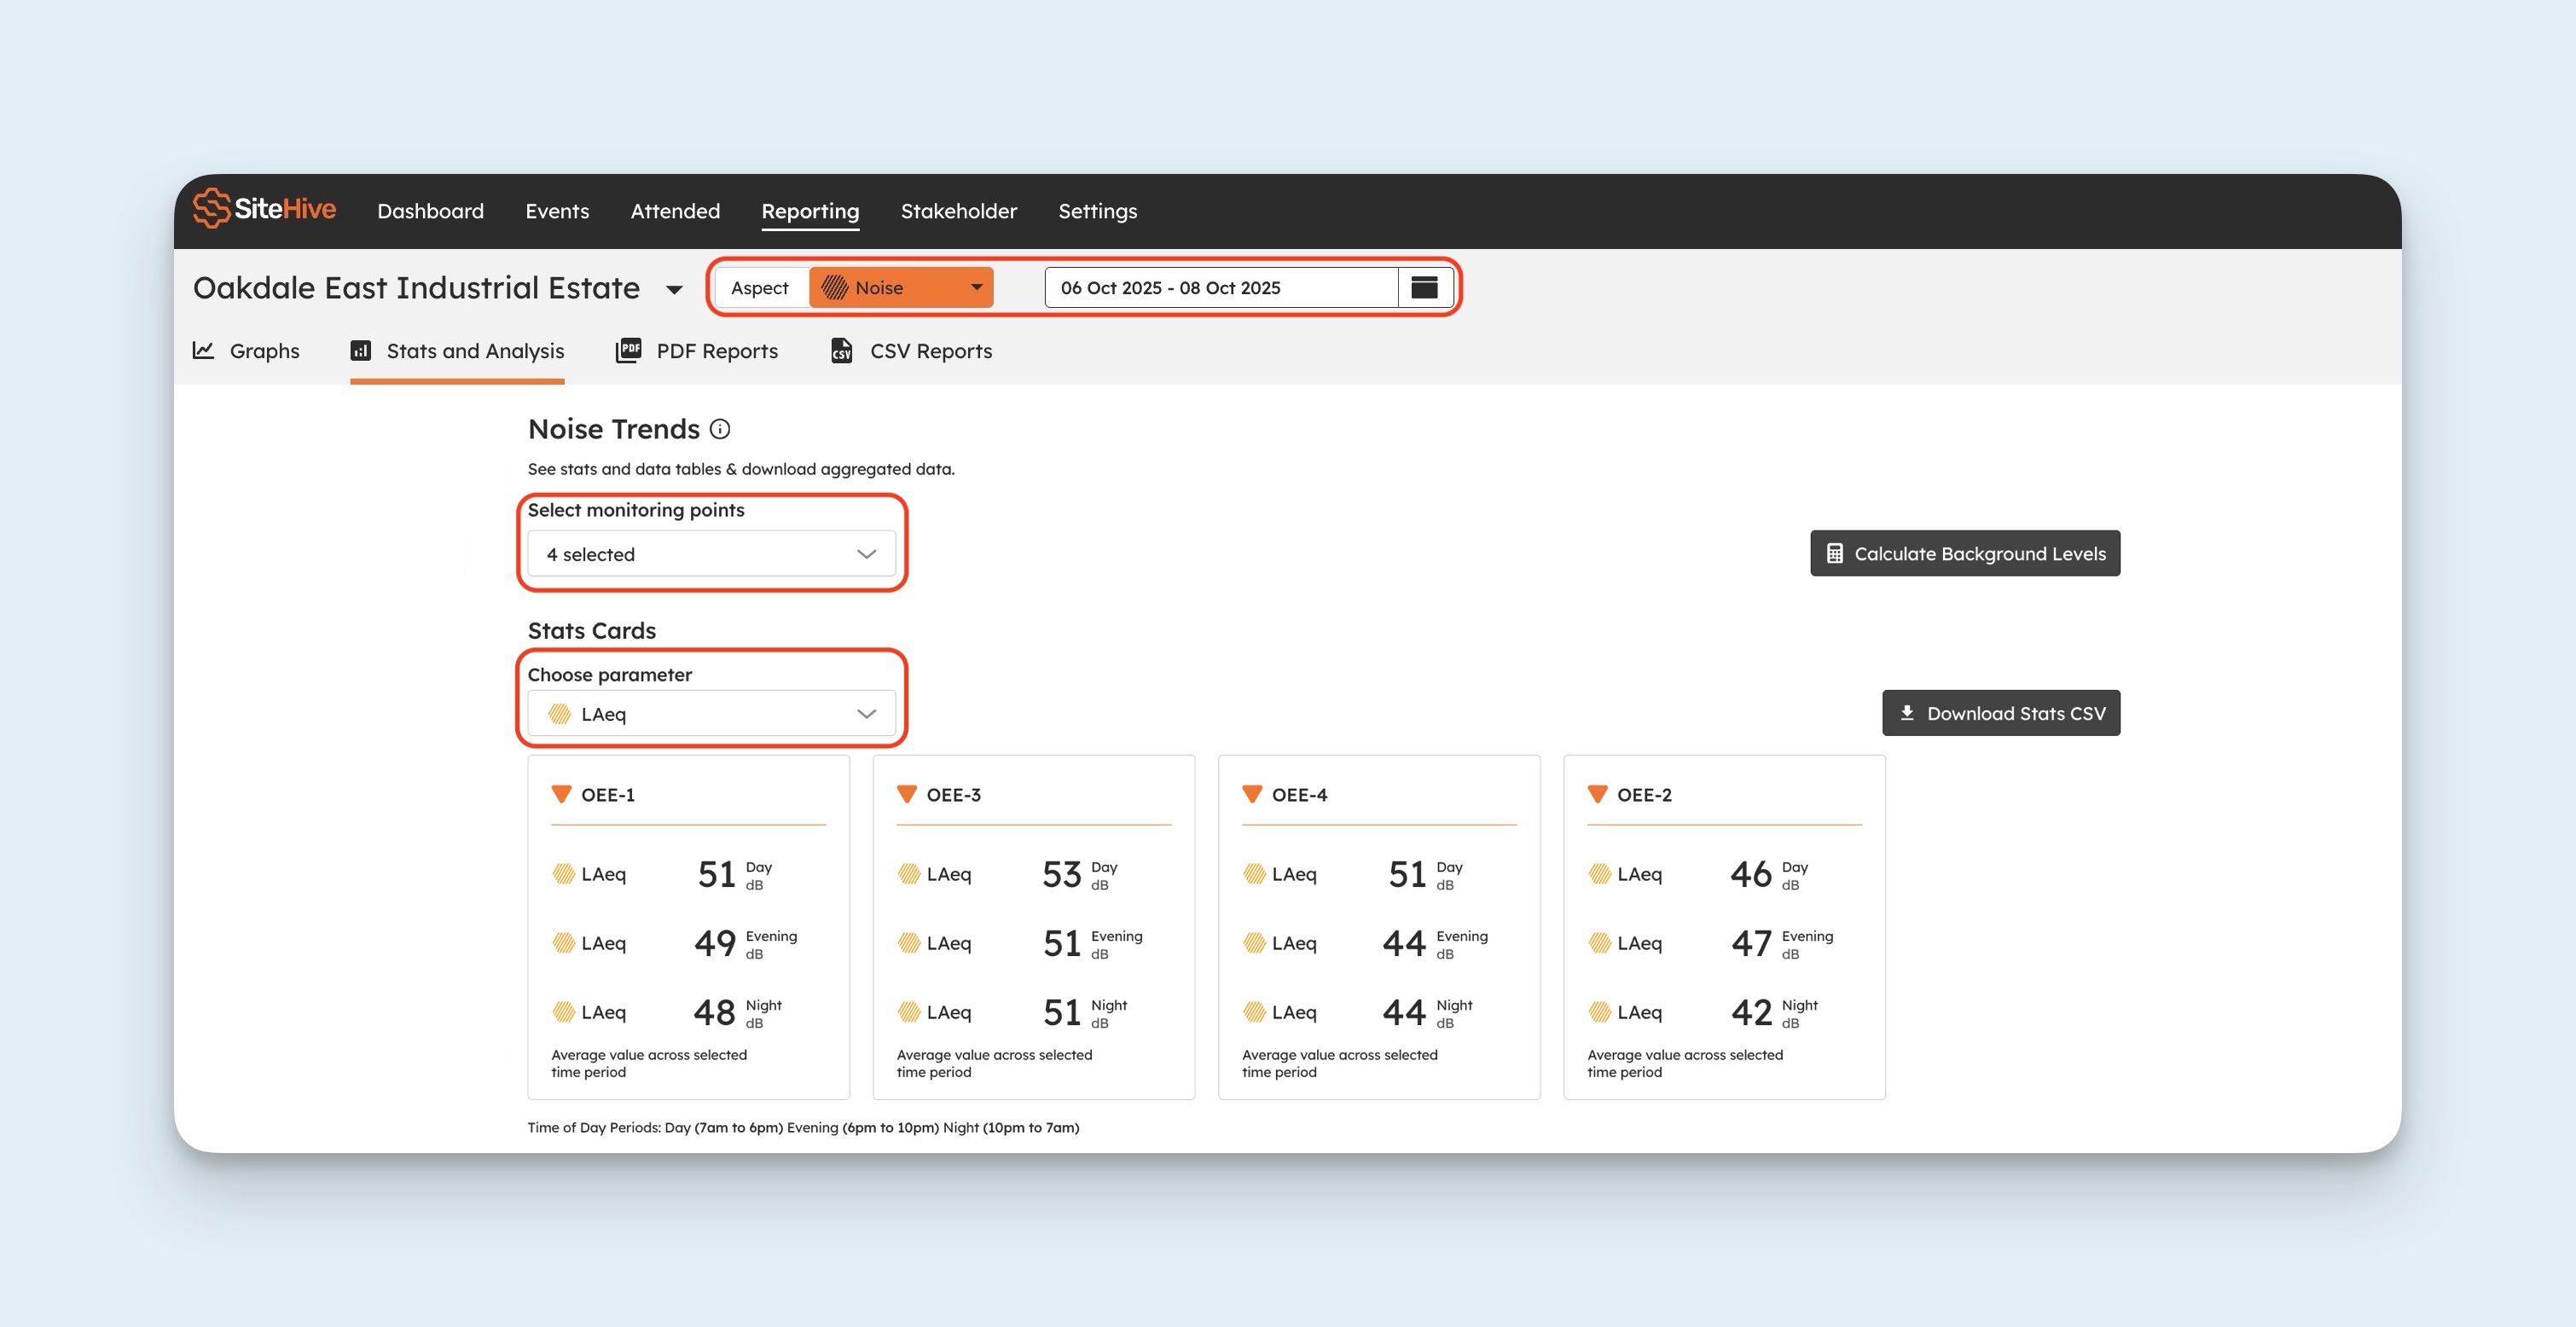Click the Graphs chart icon
The width and height of the screenshot is (2576, 1327).
click(203, 350)
